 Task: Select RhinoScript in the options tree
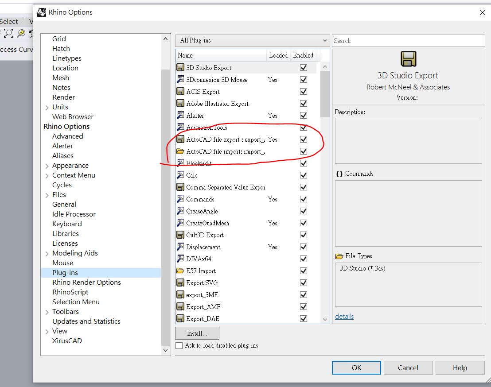[70, 292]
